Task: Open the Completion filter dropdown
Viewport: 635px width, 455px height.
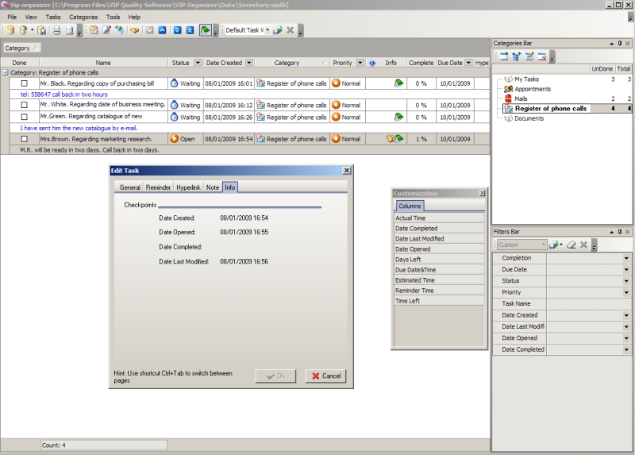Action: pyautogui.click(x=625, y=258)
